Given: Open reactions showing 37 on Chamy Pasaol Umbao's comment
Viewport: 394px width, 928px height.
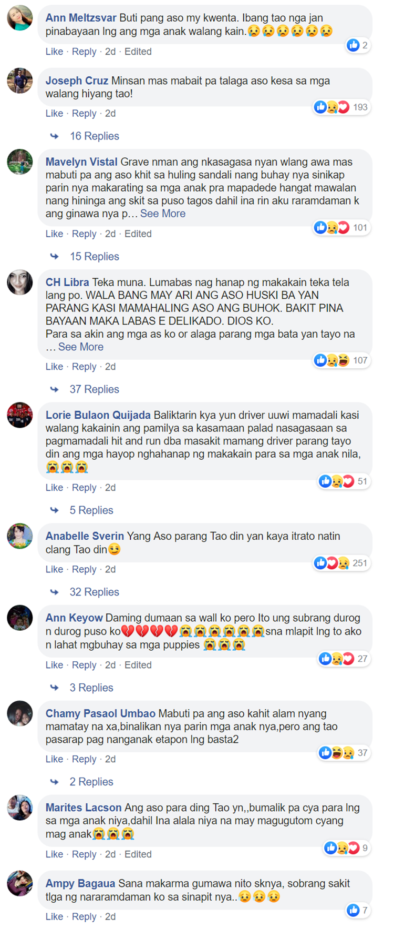Looking at the screenshot, I should tap(344, 753).
